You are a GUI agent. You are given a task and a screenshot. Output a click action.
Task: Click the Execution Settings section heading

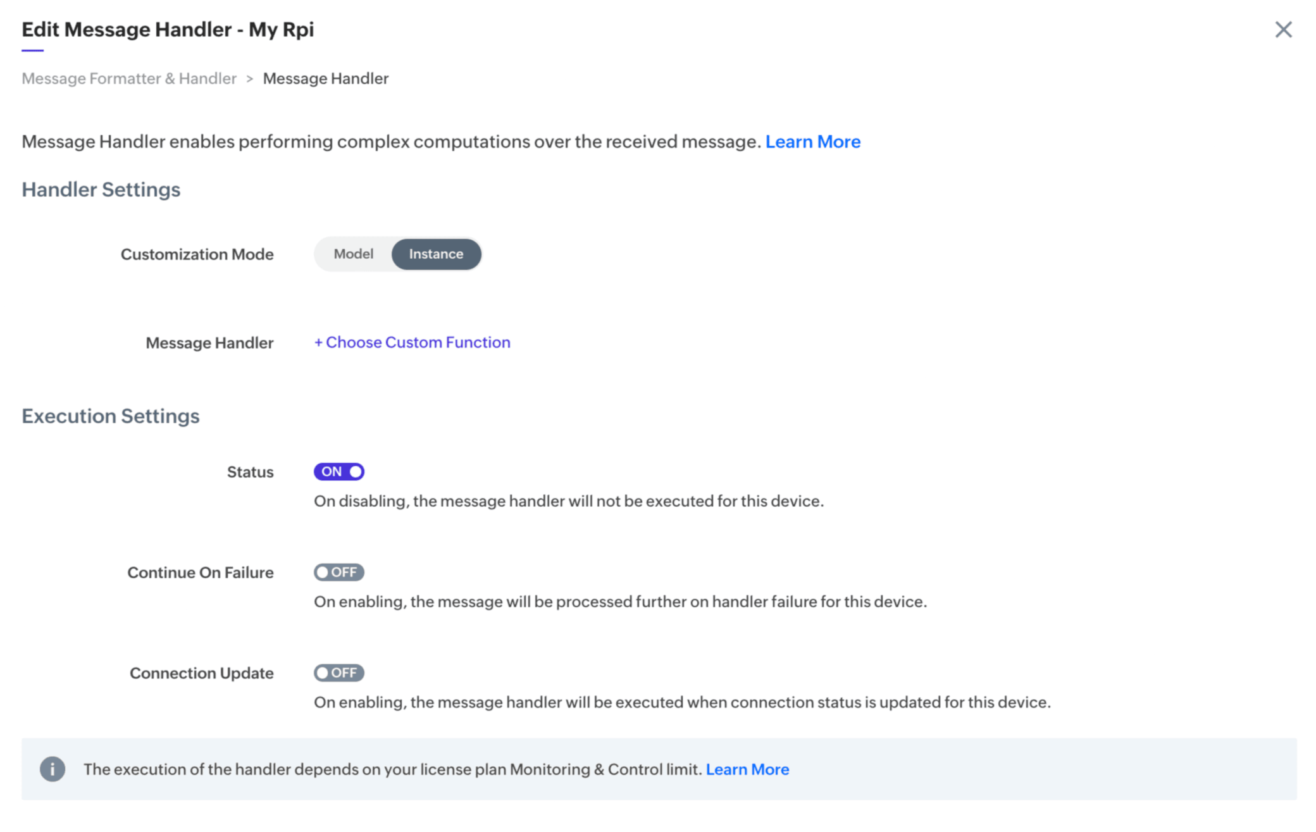[111, 416]
